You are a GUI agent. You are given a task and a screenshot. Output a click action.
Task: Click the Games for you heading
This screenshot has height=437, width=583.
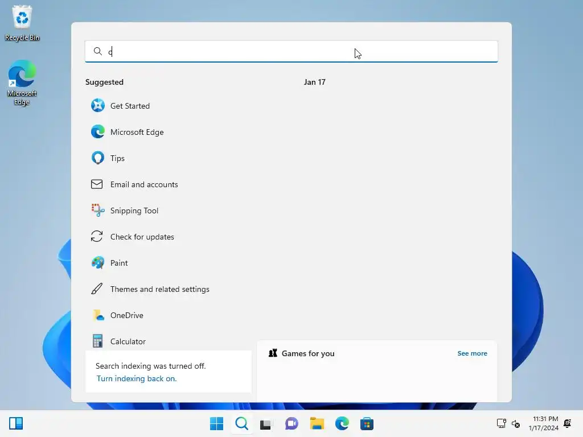click(x=308, y=353)
